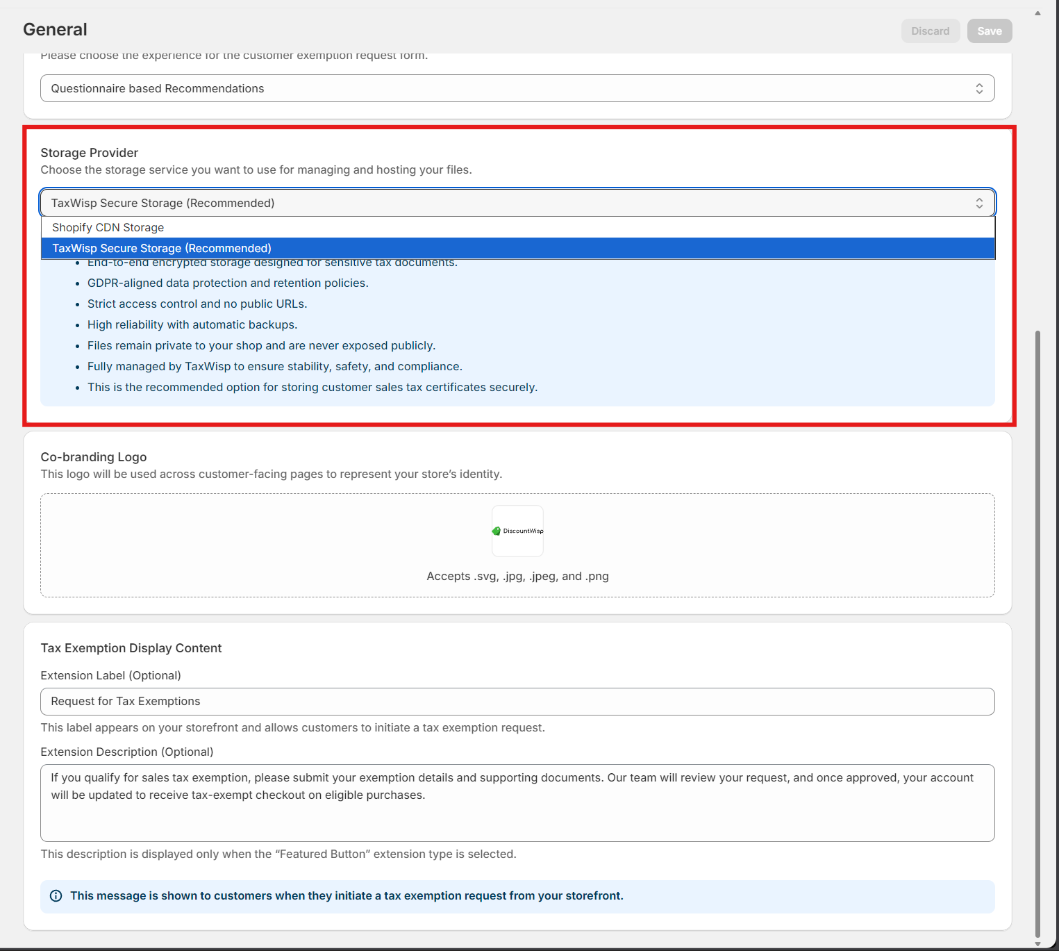Click the 'Accepts .svg, .jpg, .jpeg, and .png' text
The image size is (1059, 951).
(x=517, y=576)
